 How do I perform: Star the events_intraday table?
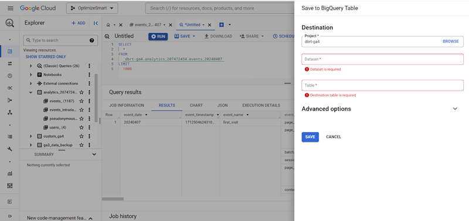[81, 110]
